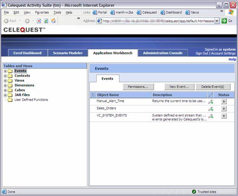Click the Contexts folder icon
Screen dimensions: 238x196
pyautogui.click(x=10, y=76)
